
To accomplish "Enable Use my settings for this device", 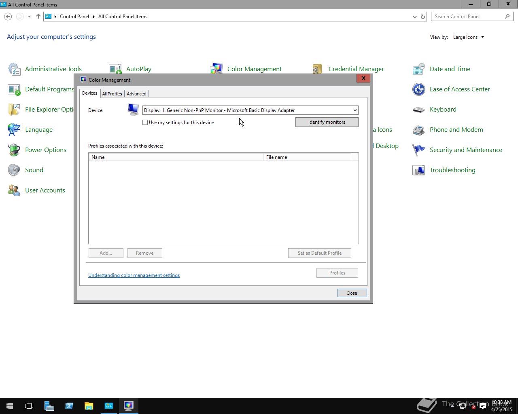I will pyautogui.click(x=145, y=123).
